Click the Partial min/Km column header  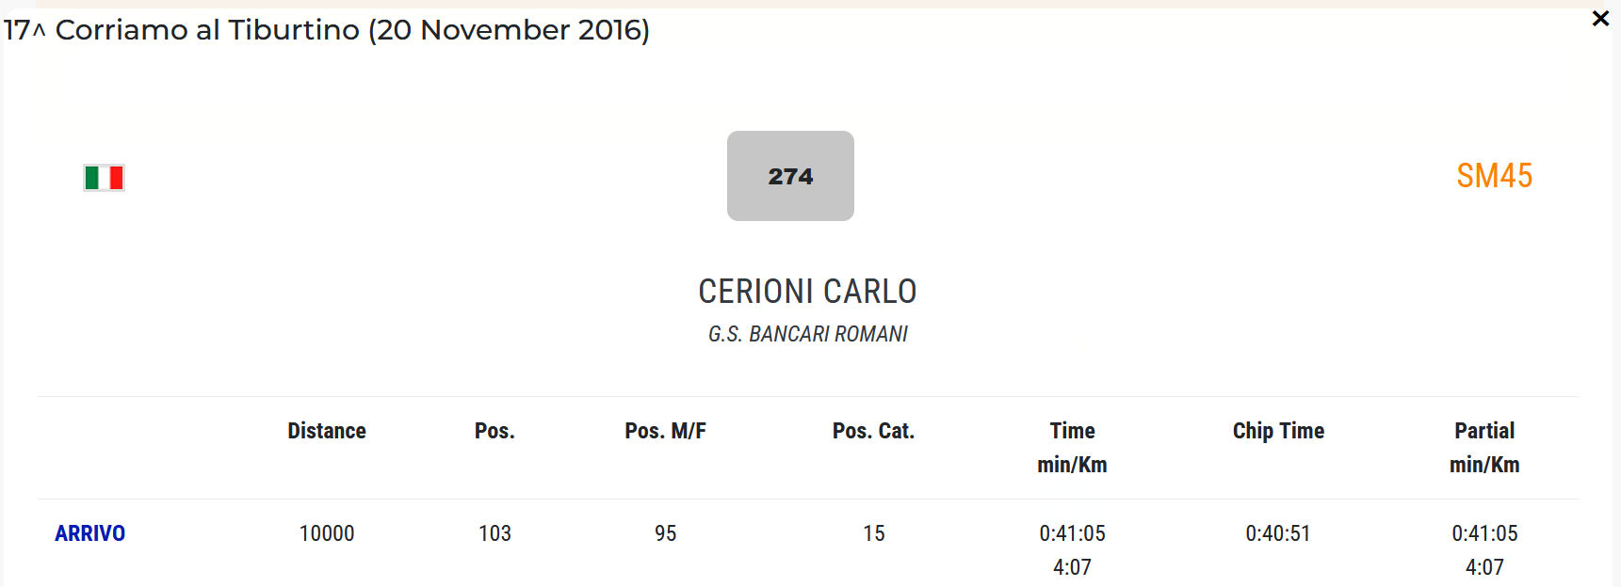pos(1484,447)
